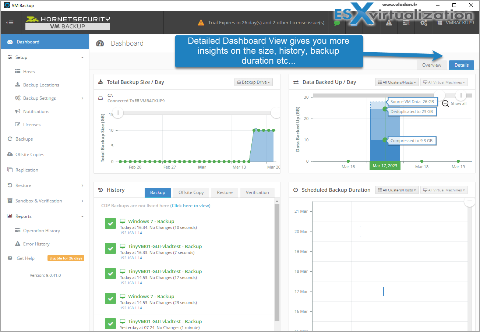Expand the Setup section chevron
This screenshot has width=480, height=332.
click(82, 57)
